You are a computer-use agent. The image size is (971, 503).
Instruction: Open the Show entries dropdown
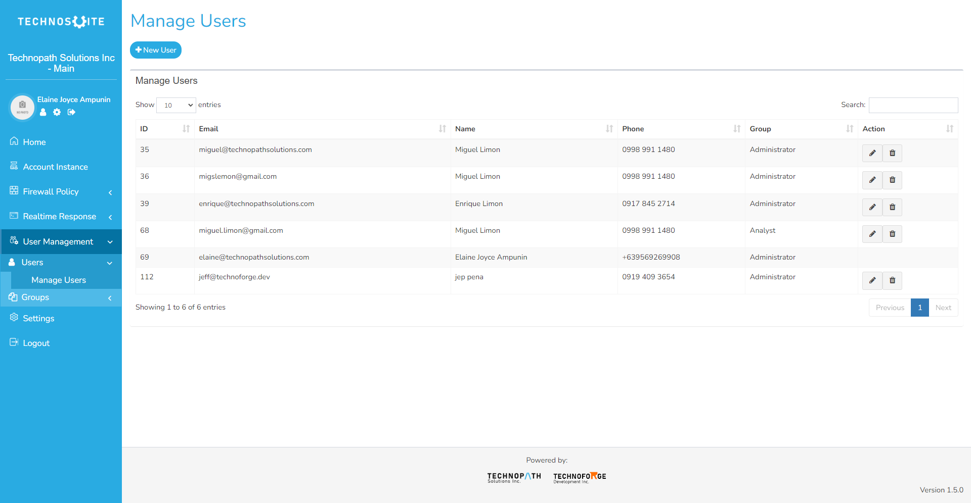pos(175,105)
